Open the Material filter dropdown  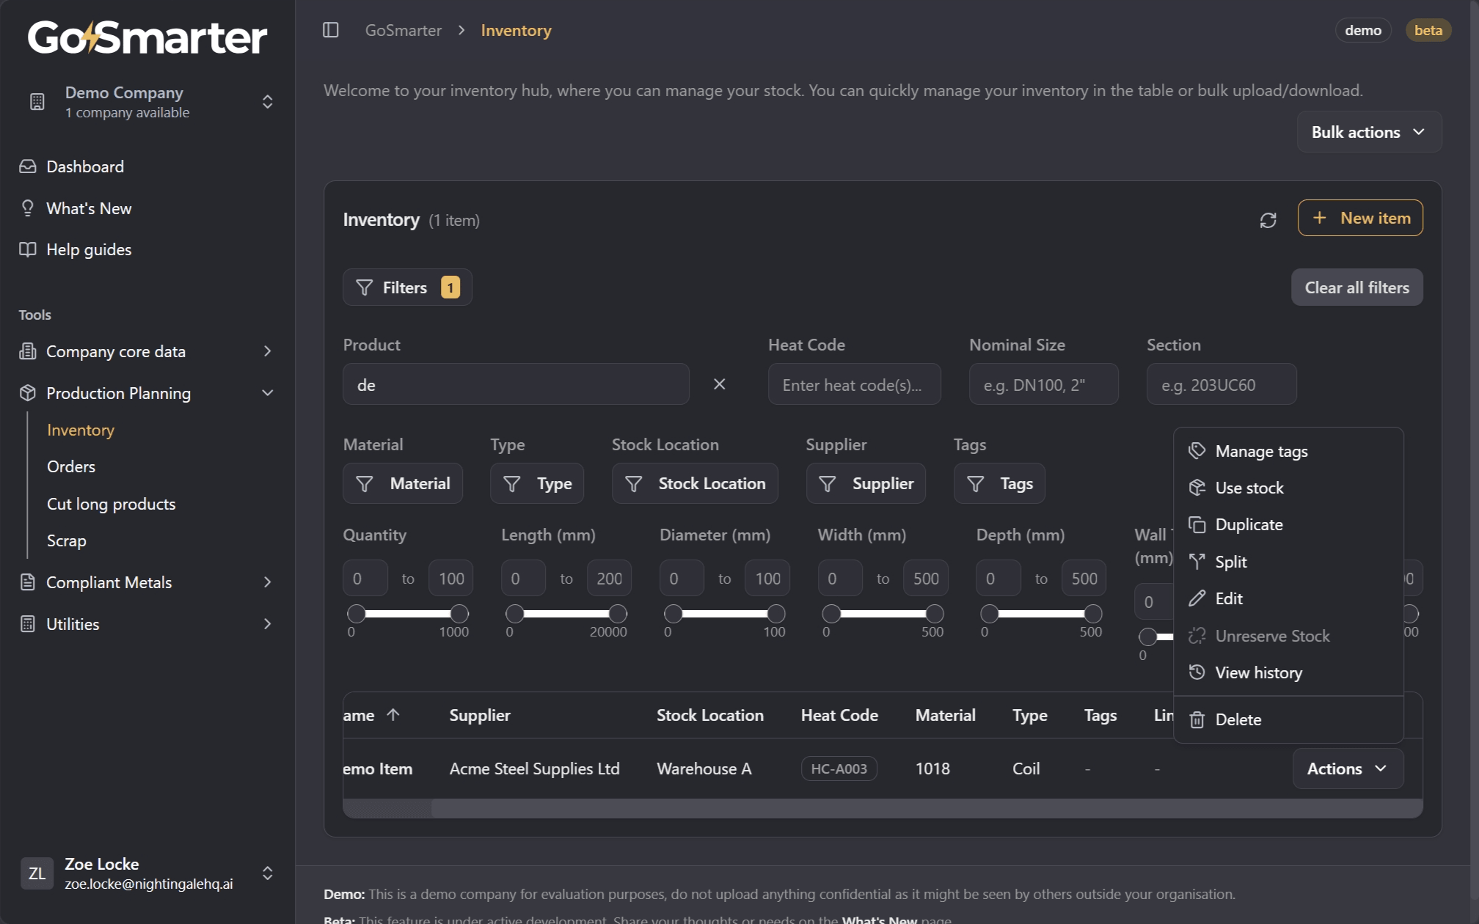pyautogui.click(x=403, y=483)
